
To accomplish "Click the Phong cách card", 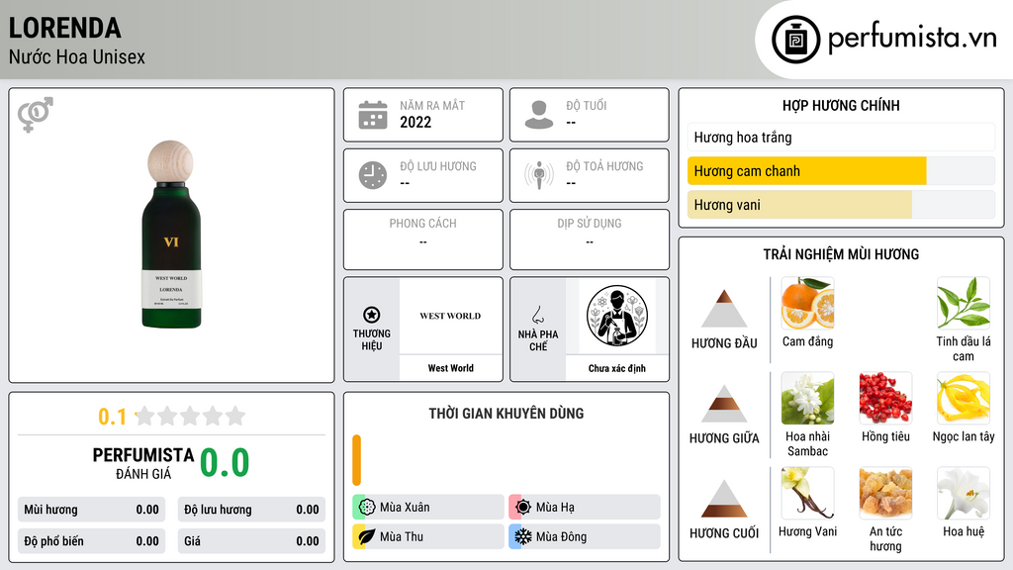I will pyautogui.click(x=423, y=239).
